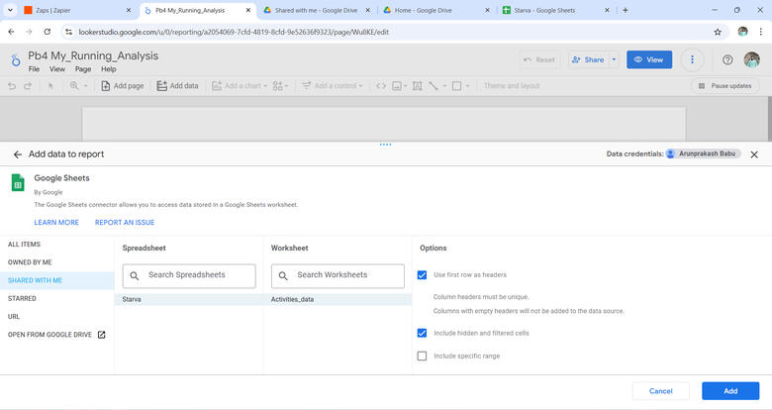772x410 pixels.
Task: Click the redo arrow in toolbar
Action: (x=28, y=86)
